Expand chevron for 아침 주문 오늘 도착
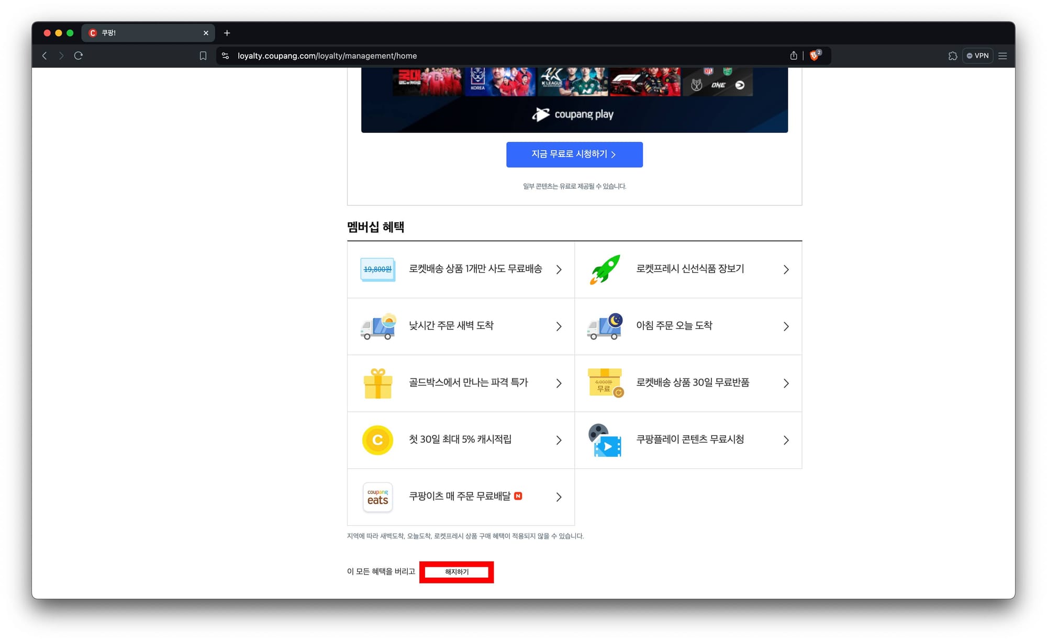The height and width of the screenshot is (641, 1047). coord(786,327)
